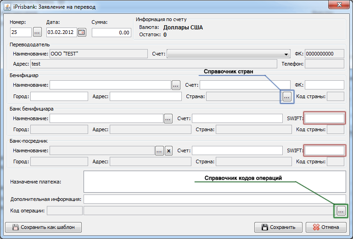Click the Назначение платежа text area
The height and width of the screenshot is (239, 353).
click(x=214, y=182)
